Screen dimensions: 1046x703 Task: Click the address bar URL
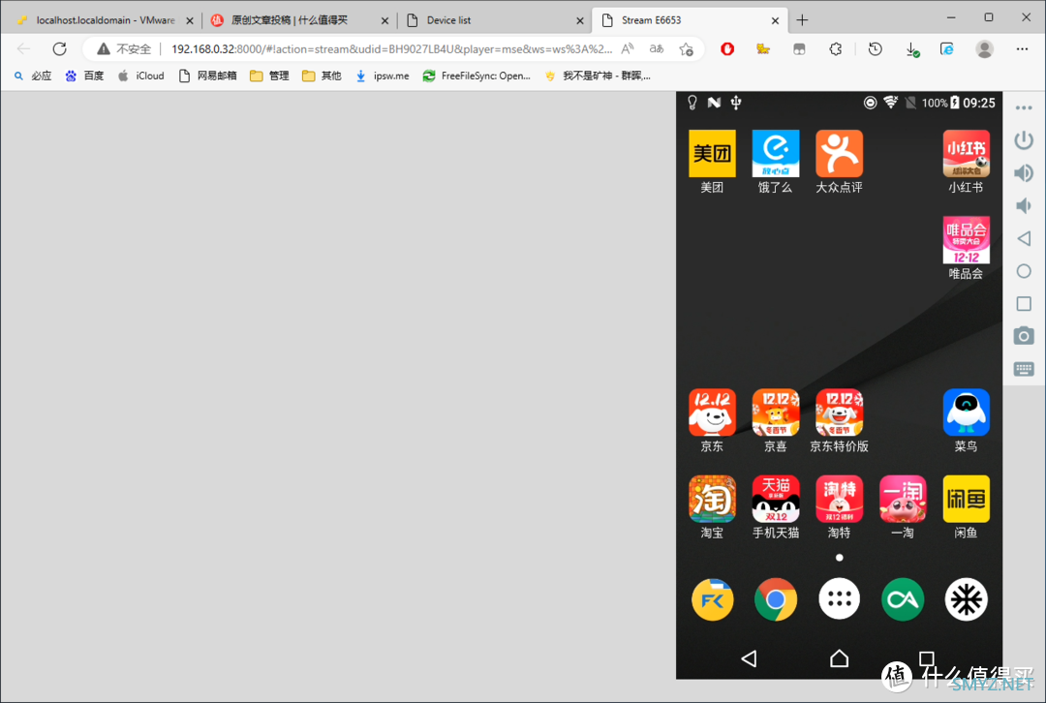click(391, 48)
